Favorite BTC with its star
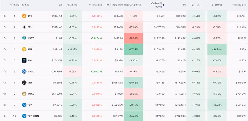The image size is (248, 121). (5, 16)
